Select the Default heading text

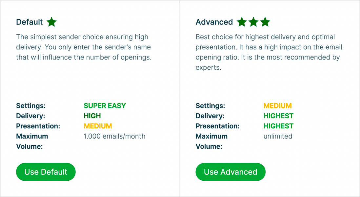point(30,22)
